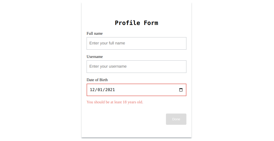Click the Profile Form heading
This screenshot has width=274, height=141.
137,23
